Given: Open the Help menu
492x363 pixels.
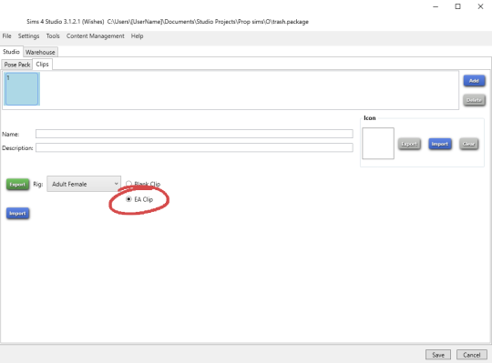Looking at the screenshot, I should click(x=137, y=36).
